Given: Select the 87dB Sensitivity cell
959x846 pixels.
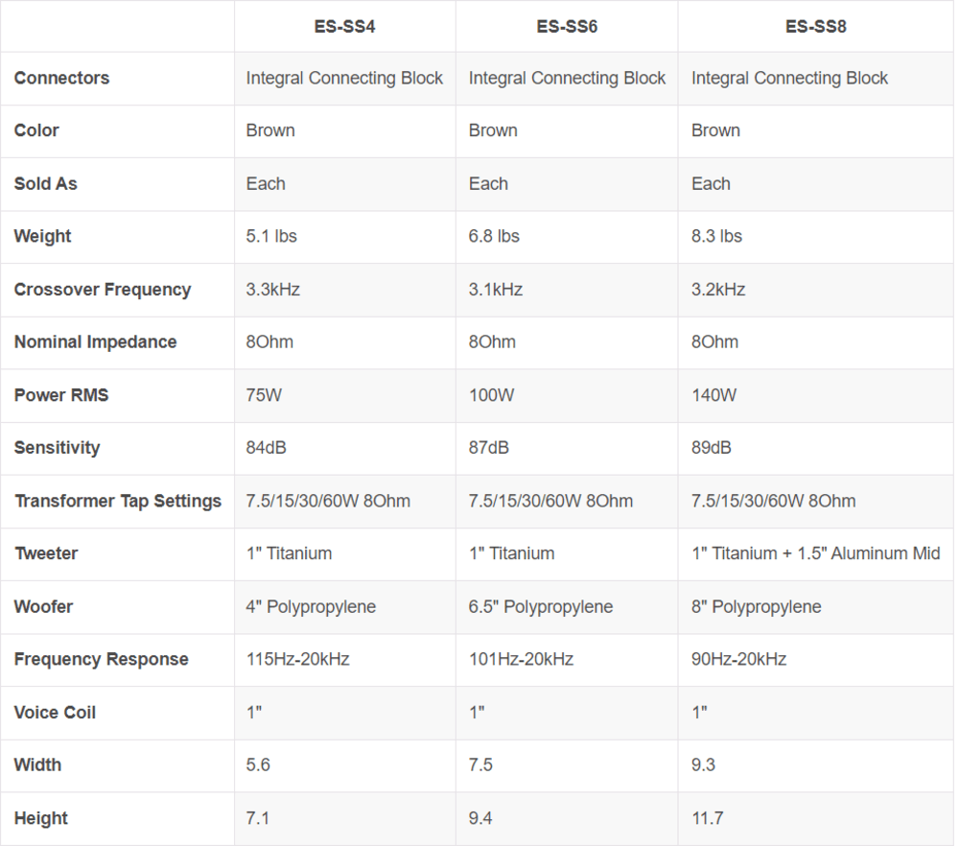Looking at the screenshot, I should [x=489, y=448].
